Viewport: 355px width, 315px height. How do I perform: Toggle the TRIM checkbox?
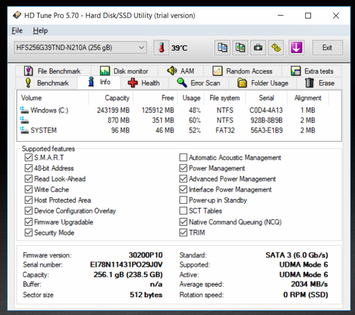(183, 232)
